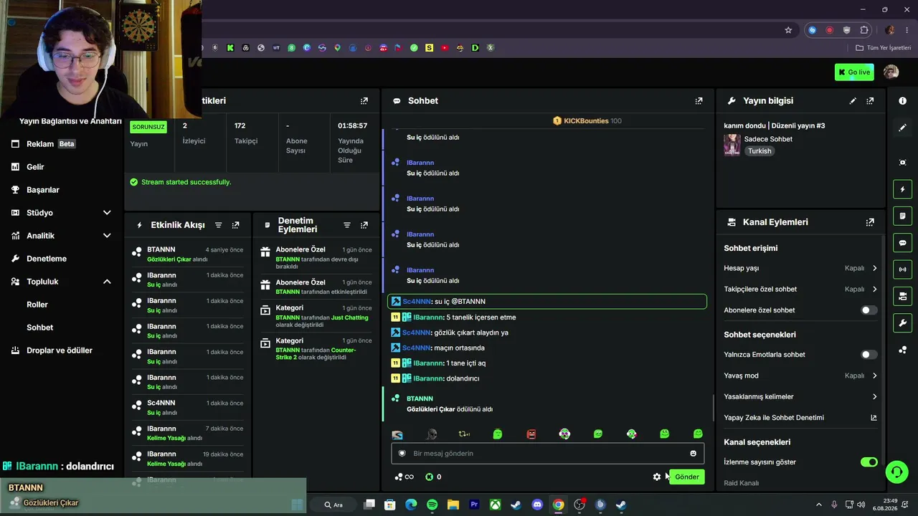Screen dimensions: 918x516
Task: Click the Turkish language tag
Action: tap(760, 151)
